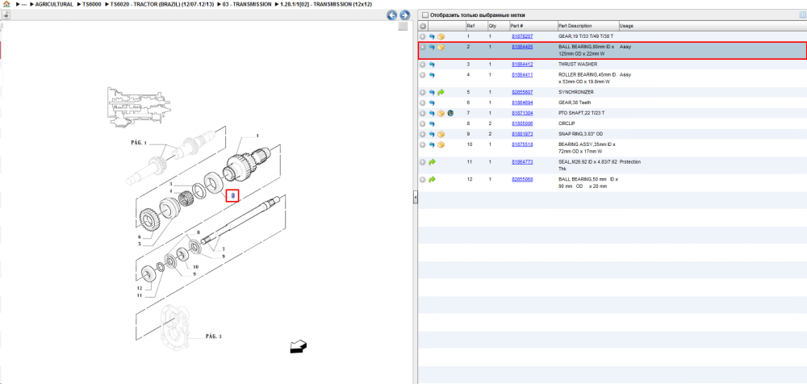Add CIRCLIP row plus icon
Viewport: 807px width, 384px height.
(x=423, y=123)
